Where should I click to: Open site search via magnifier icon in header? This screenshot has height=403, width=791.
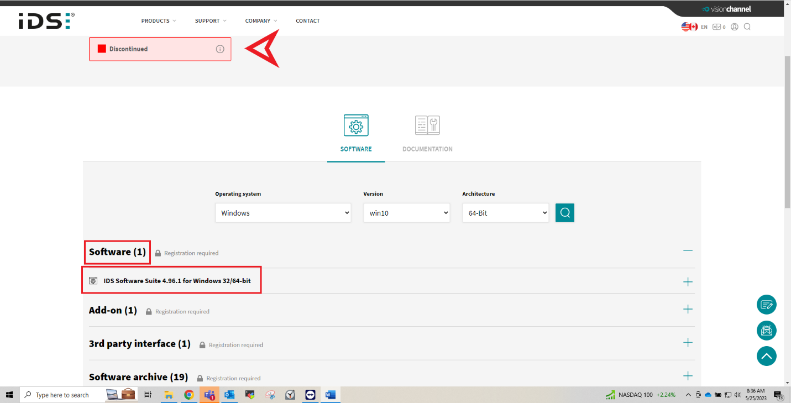point(747,27)
